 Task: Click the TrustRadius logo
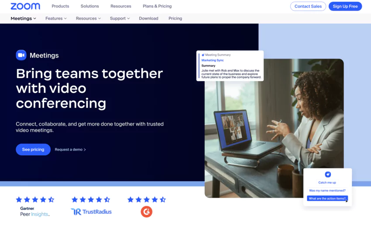point(91,212)
